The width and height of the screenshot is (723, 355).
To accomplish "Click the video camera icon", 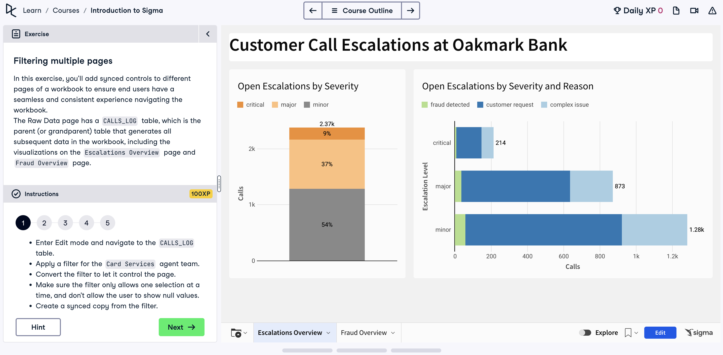I will click(694, 11).
